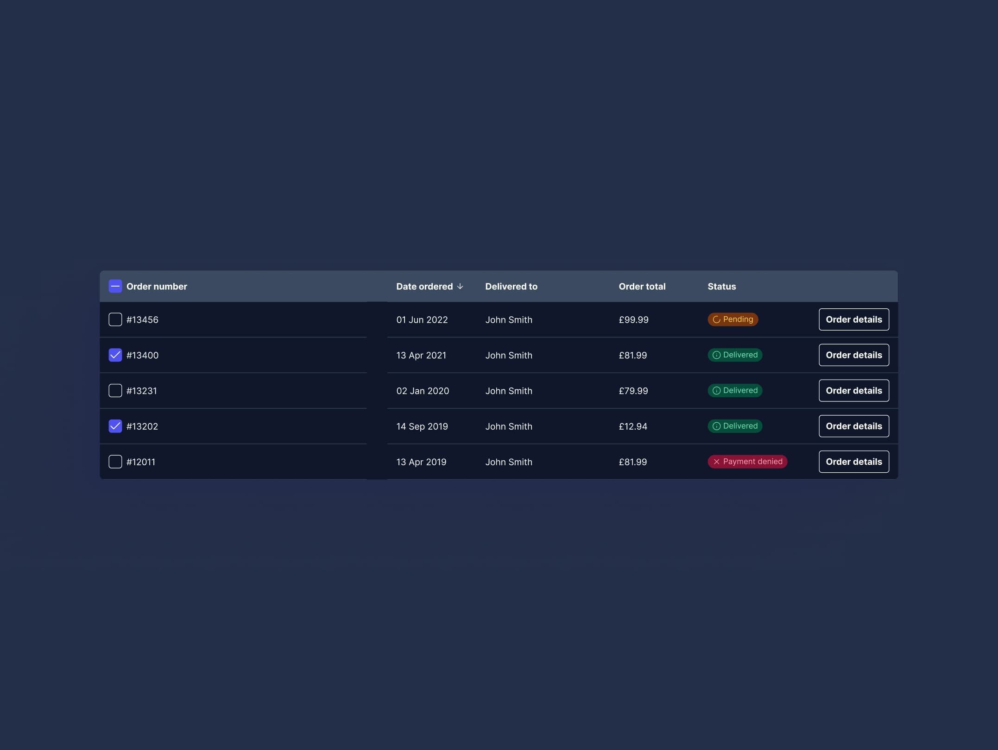Click the Pending status spinner icon
The height and width of the screenshot is (750, 998).
[716, 319]
